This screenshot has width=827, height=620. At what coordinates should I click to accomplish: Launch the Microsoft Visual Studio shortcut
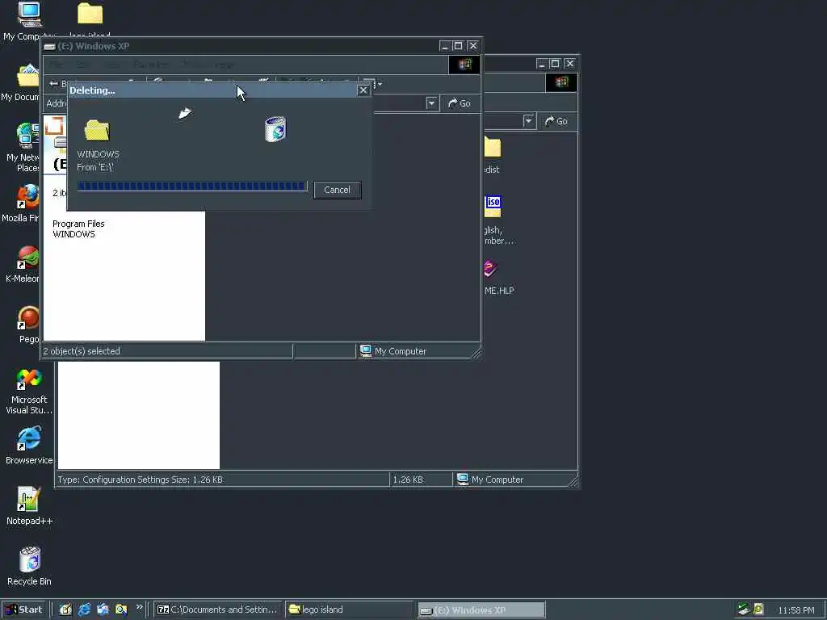click(x=28, y=379)
